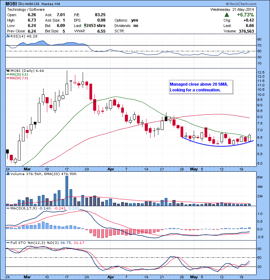Image resolution: width=270 pixels, height=280 pixels.
Task: Click the candlestick icon beside MOBI (Daily)
Action: click(x=8, y=71)
